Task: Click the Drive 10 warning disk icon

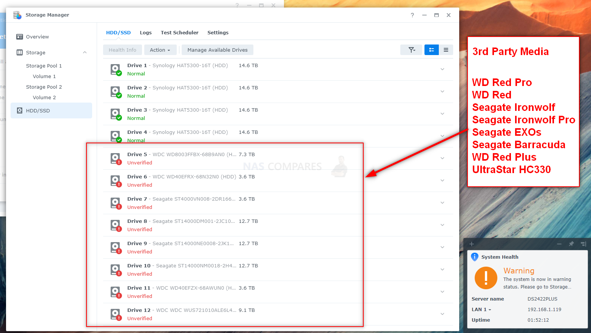Action: 116,270
